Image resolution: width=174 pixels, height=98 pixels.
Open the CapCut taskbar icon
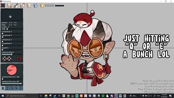coord(125,96)
